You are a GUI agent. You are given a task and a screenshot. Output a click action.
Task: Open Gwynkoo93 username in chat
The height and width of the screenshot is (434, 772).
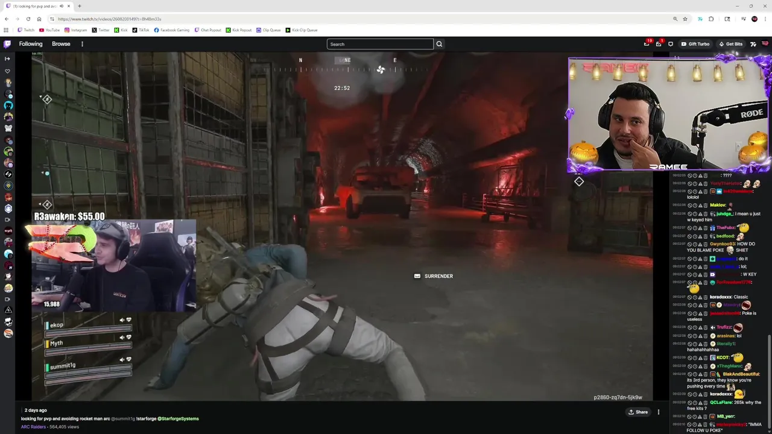tap(723, 244)
